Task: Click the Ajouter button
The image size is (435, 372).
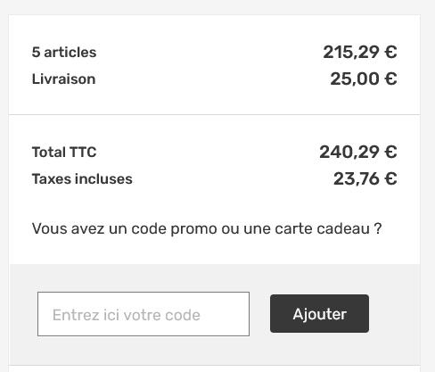Action: click(319, 314)
